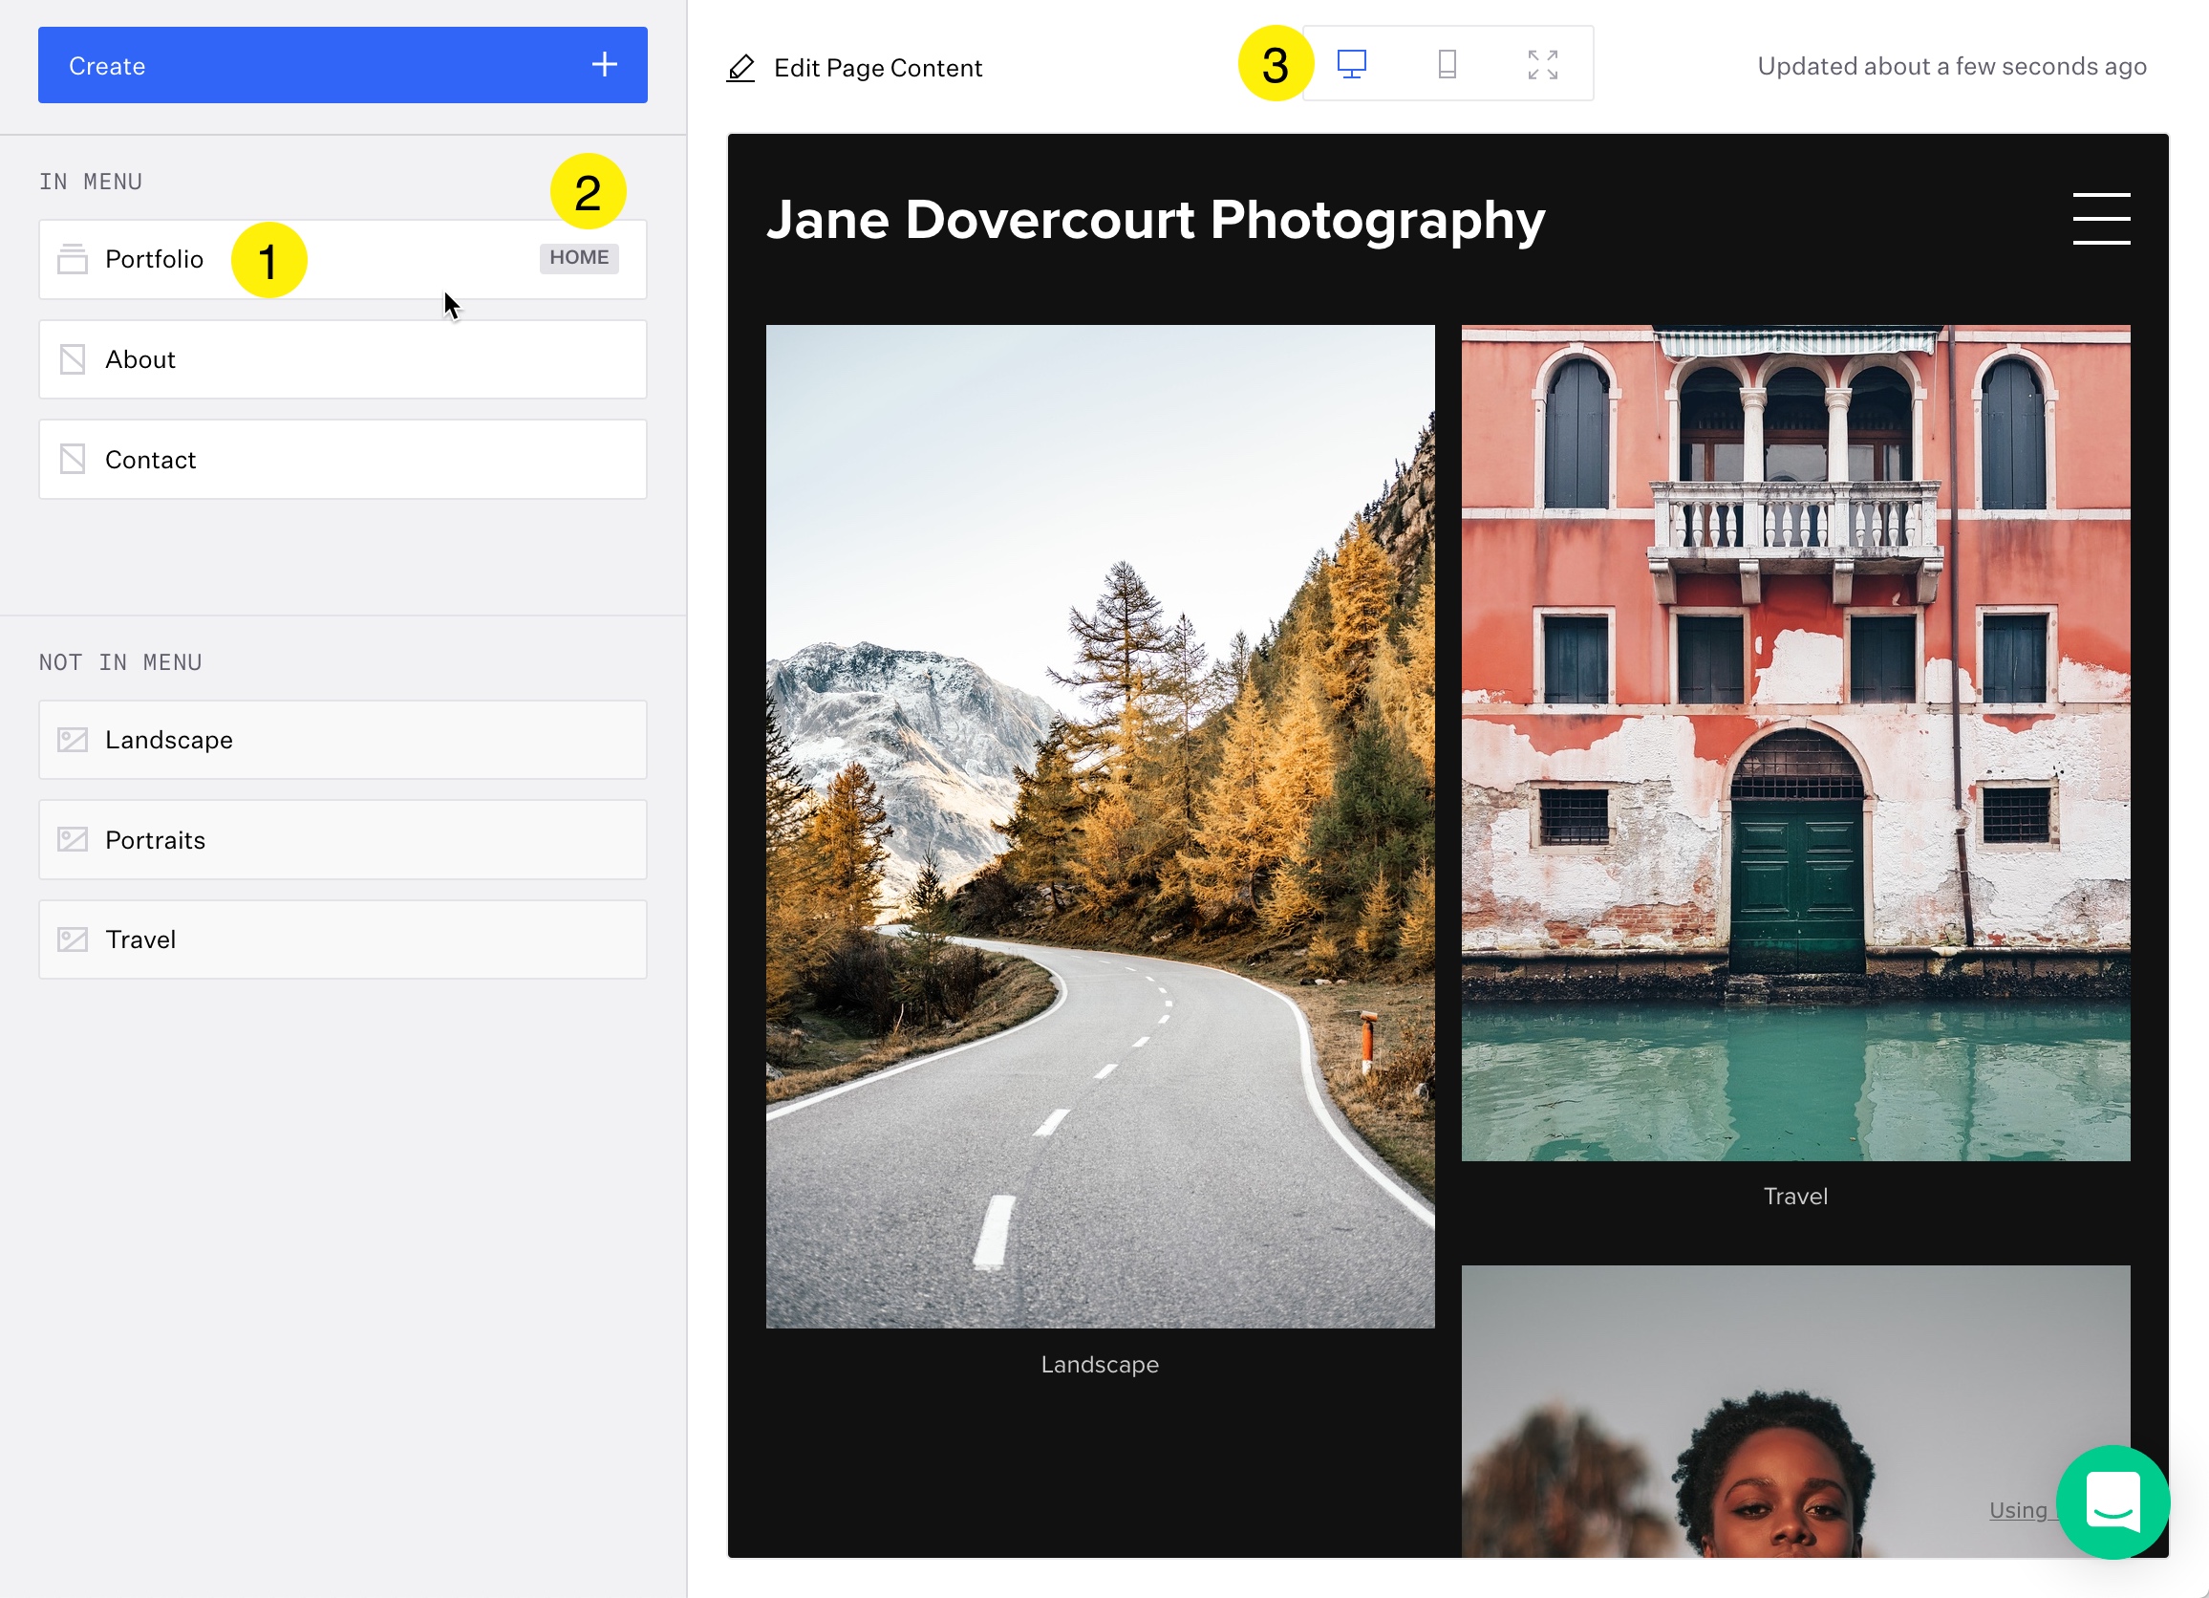Click the Jane Dovercourt Photography title
Viewport: 2209px width, 1598px height.
(1155, 219)
